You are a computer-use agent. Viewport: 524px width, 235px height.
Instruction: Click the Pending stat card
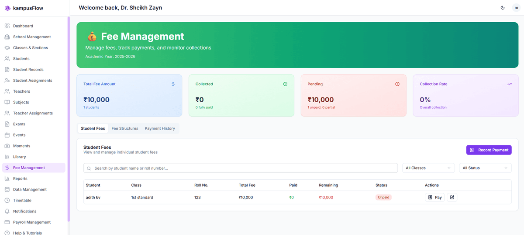(x=354, y=95)
